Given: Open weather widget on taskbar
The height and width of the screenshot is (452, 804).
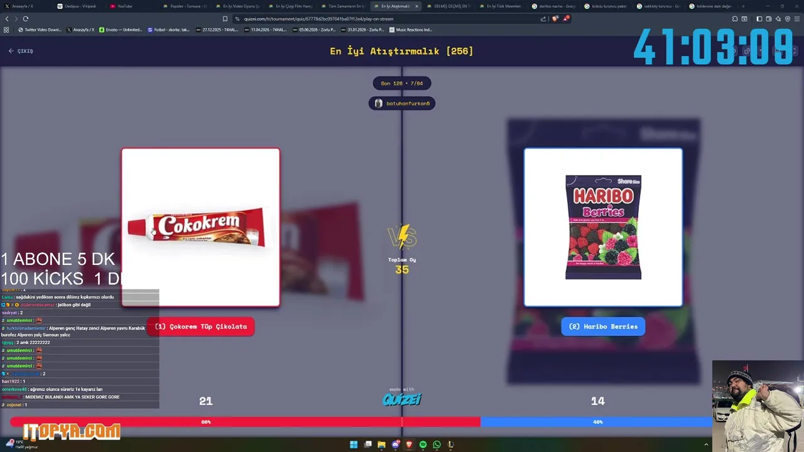Looking at the screenshot, I should tap(22, 444).
